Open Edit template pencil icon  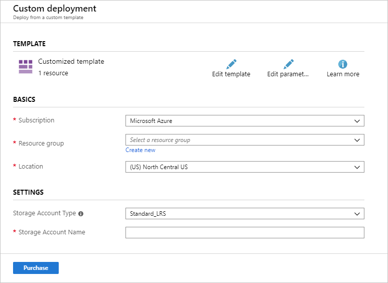tap(231, 64)
